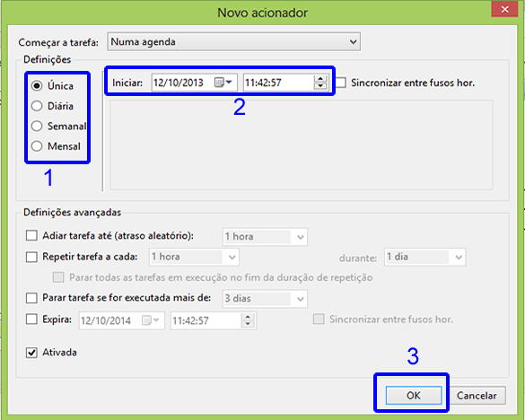Expand the 3 dias duration dropdown
This screenshot has height=420, width=525.
(x=265, y=299)
